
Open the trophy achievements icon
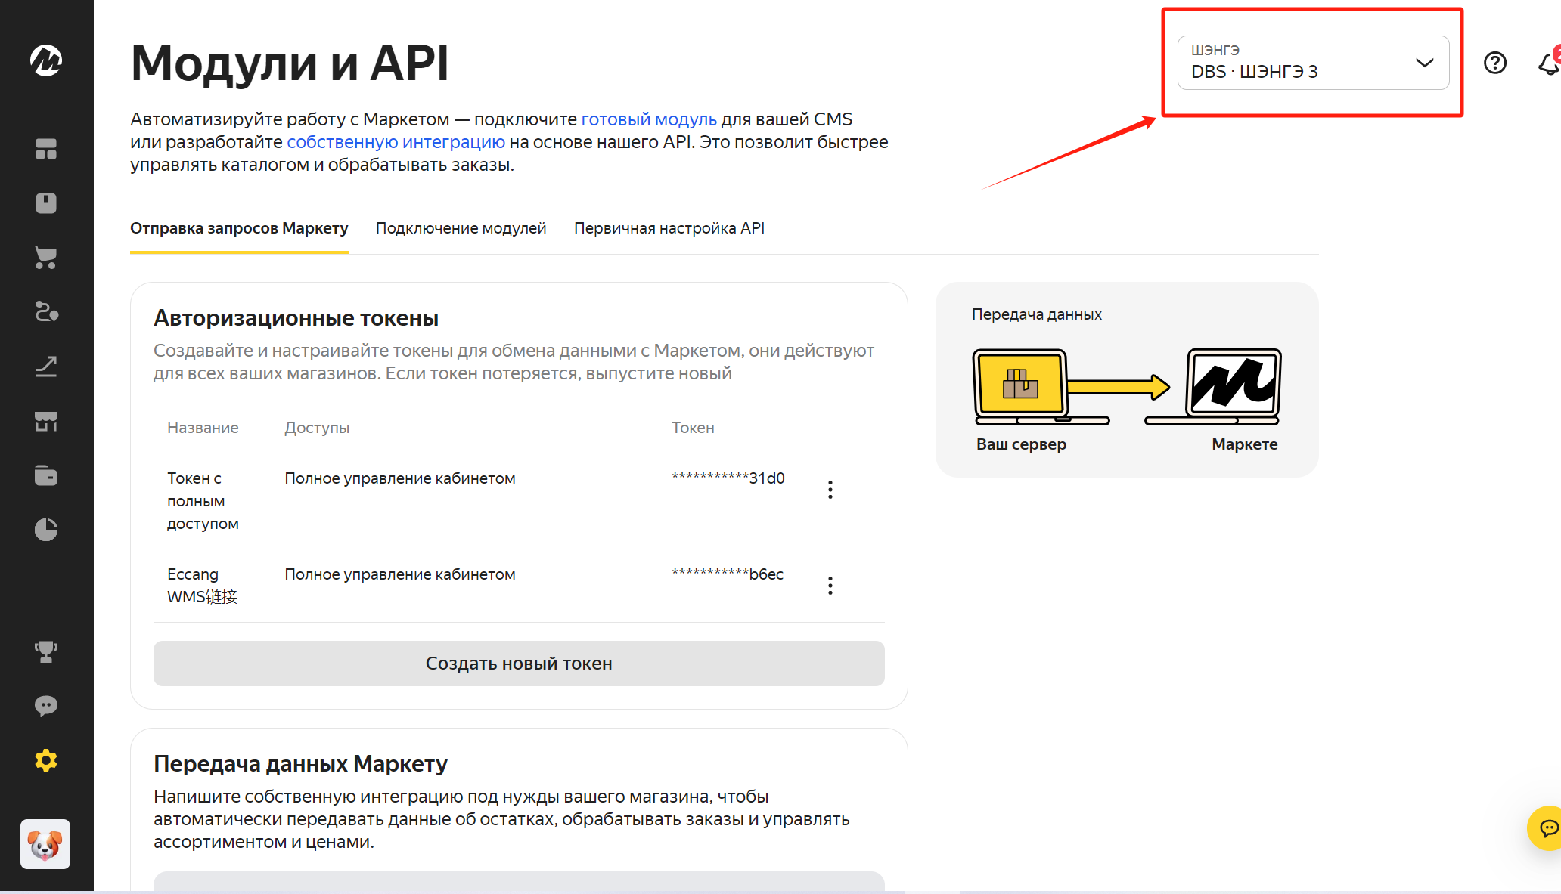46,651
